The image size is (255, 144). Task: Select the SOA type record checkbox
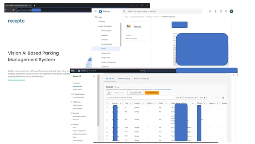[106, 127]
